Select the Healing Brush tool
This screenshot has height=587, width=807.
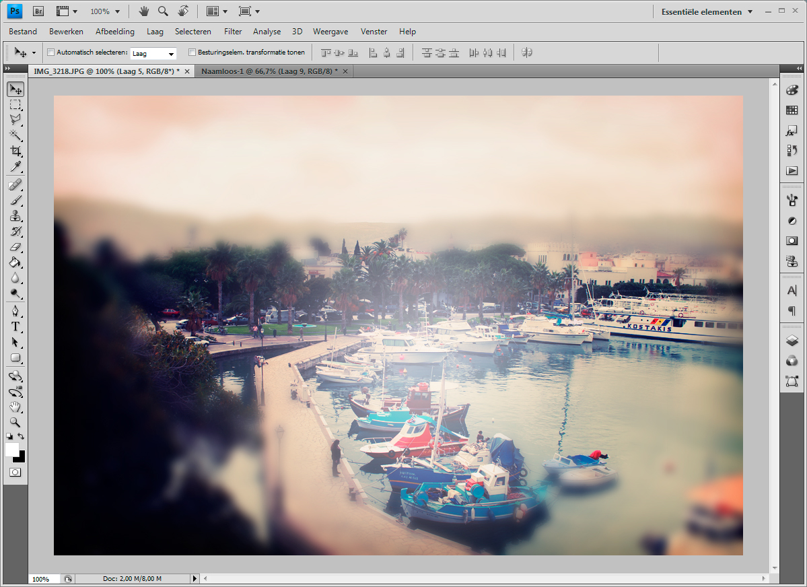point(15,185)
